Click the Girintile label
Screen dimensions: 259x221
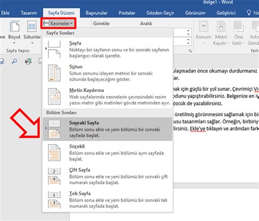101,24
